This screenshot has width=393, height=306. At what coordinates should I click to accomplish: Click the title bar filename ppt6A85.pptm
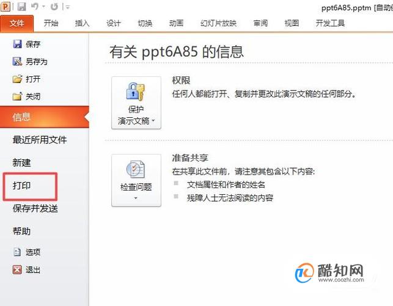pyautogui.click(x=346, y=8)
